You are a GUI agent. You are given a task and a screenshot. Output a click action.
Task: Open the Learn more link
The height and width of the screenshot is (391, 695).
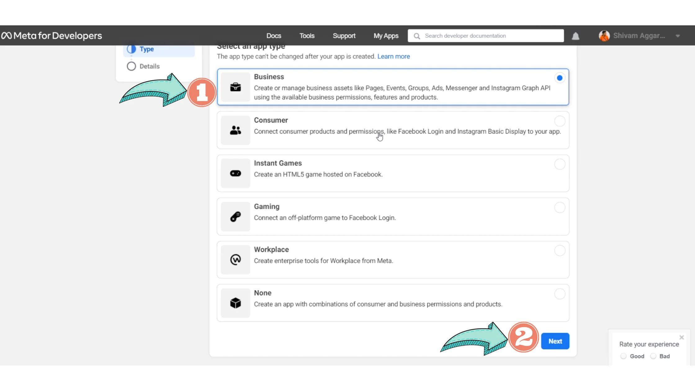coord(393,56)
